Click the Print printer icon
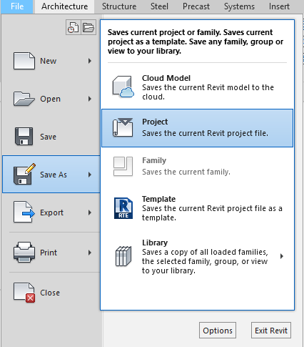 pos(24,253)
